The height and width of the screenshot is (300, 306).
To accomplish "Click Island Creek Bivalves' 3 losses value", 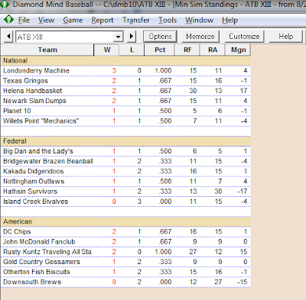I will 139,202.
